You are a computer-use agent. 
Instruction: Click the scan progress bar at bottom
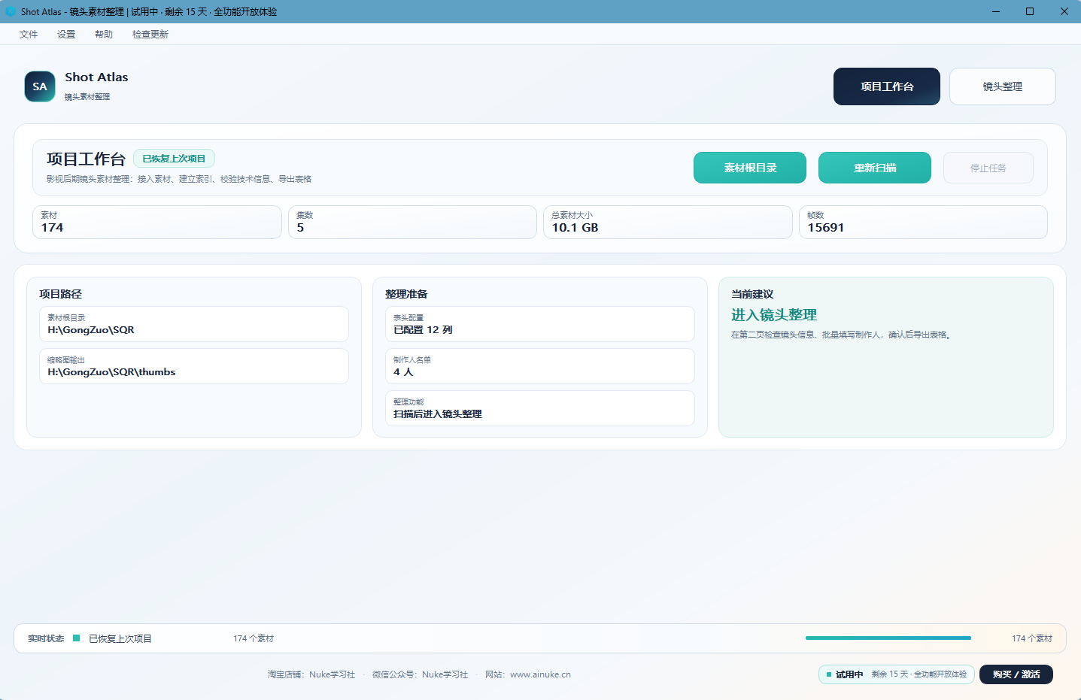point(888,638)
